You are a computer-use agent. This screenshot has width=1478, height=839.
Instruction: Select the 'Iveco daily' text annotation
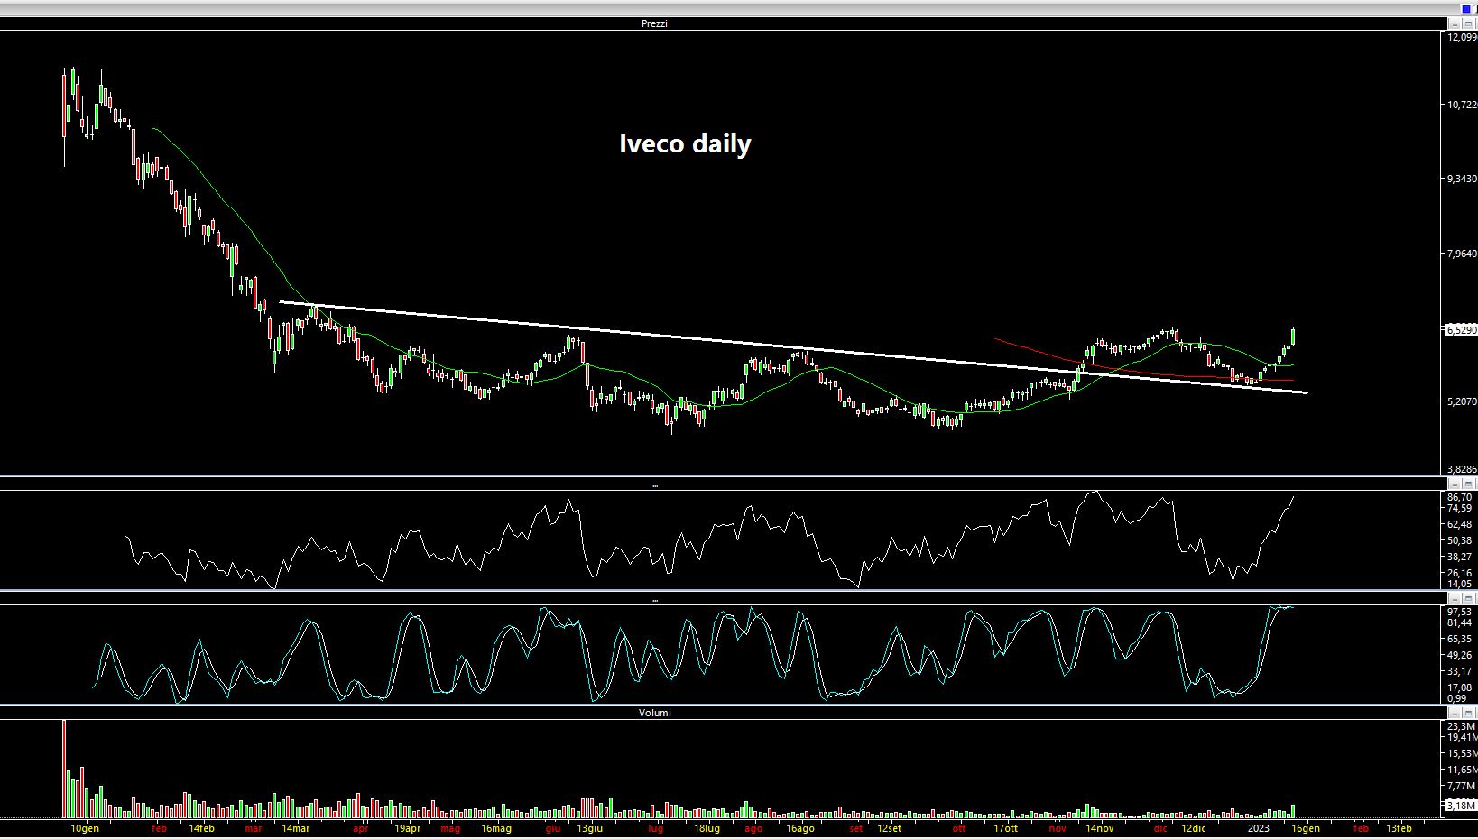coord(685,143)
